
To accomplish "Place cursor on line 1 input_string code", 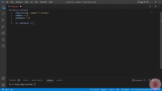I will pos(32,13).
